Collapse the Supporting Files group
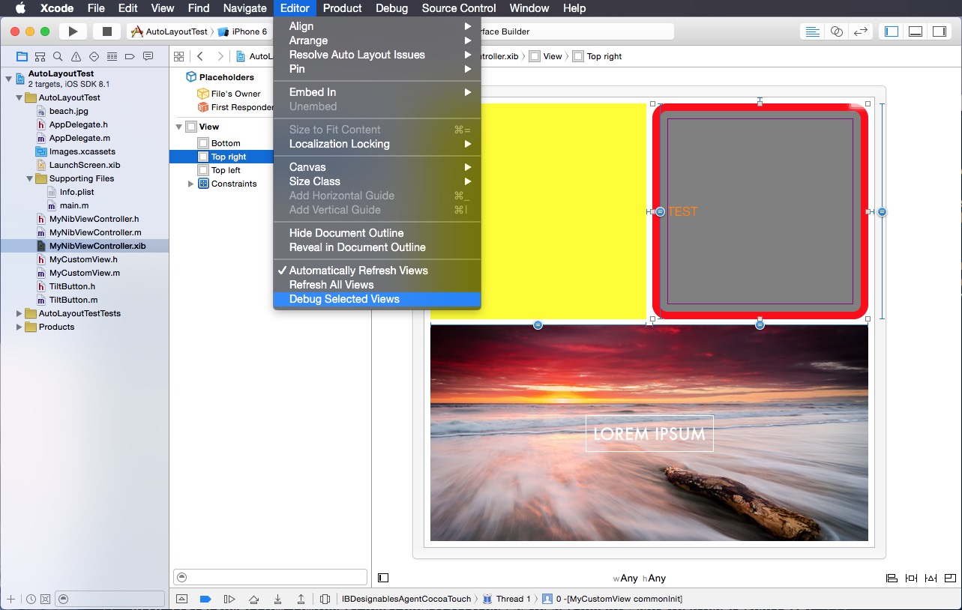The width and height of the screenshot is (962, 610). pos(30,178)
